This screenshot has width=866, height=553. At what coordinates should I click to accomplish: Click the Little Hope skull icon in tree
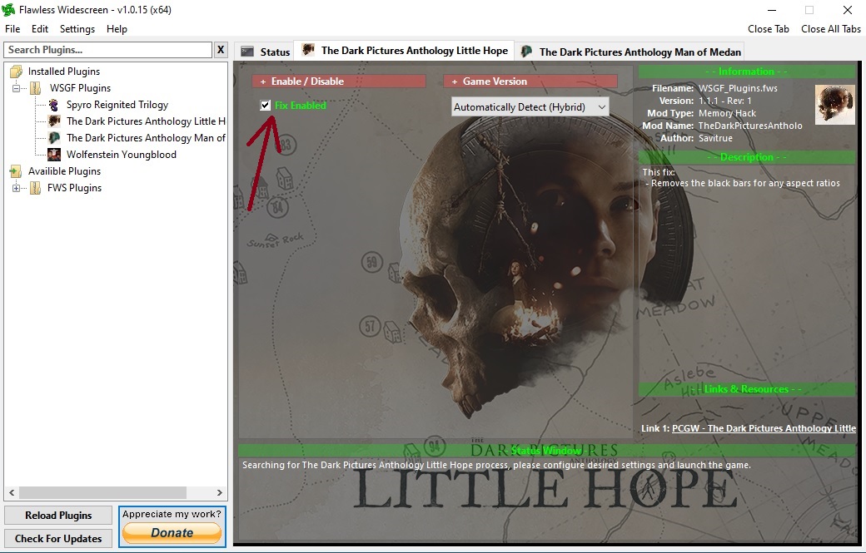53,121
